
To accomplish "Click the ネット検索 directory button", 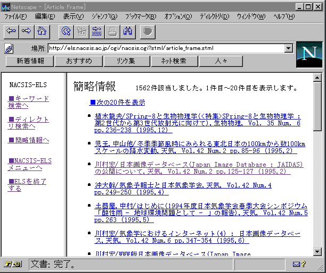I will [x=174, y=61].
